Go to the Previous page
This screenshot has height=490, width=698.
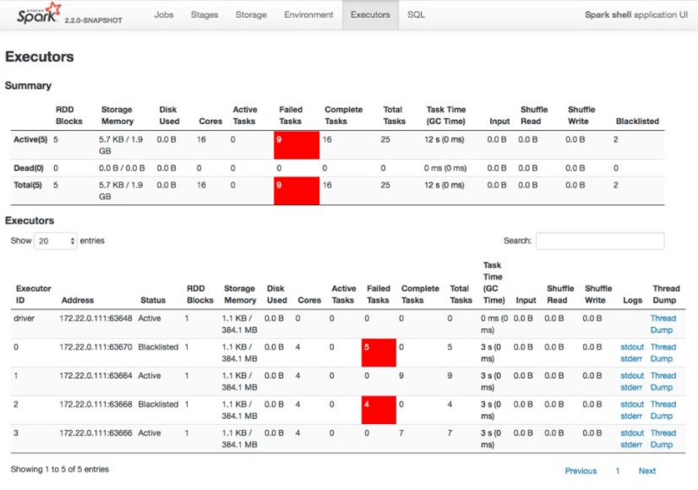[581, 471]
